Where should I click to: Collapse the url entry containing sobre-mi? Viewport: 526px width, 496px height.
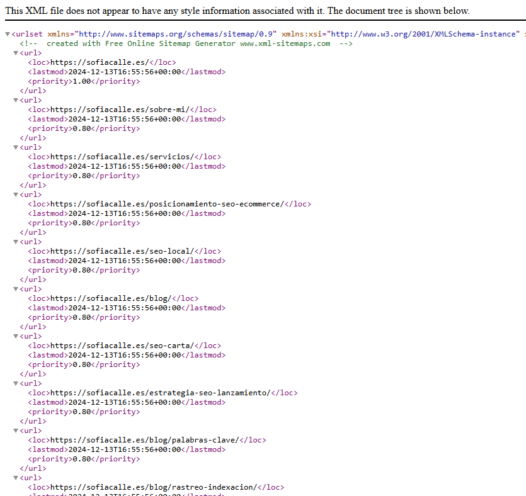(16, 100)
